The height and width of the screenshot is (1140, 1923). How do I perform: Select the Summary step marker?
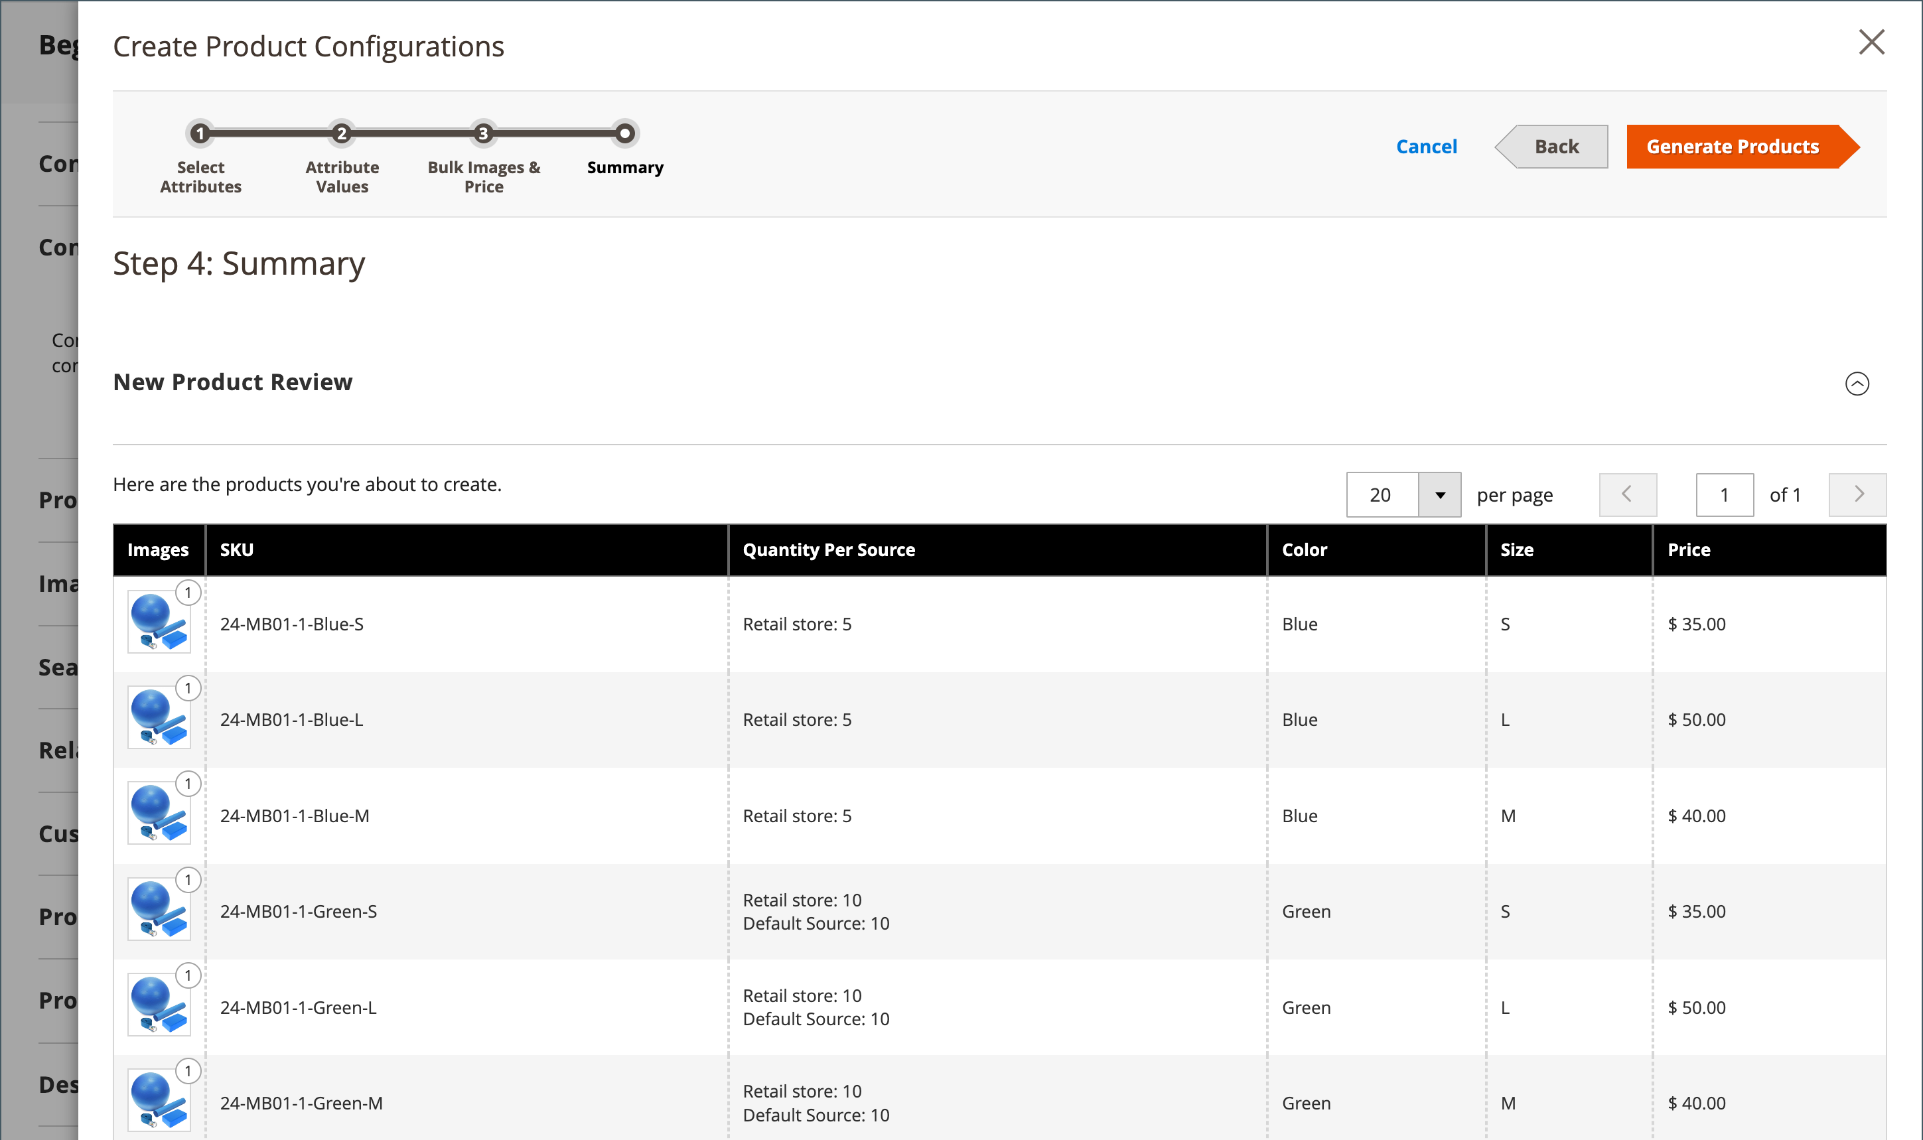[x=624, y=133]
